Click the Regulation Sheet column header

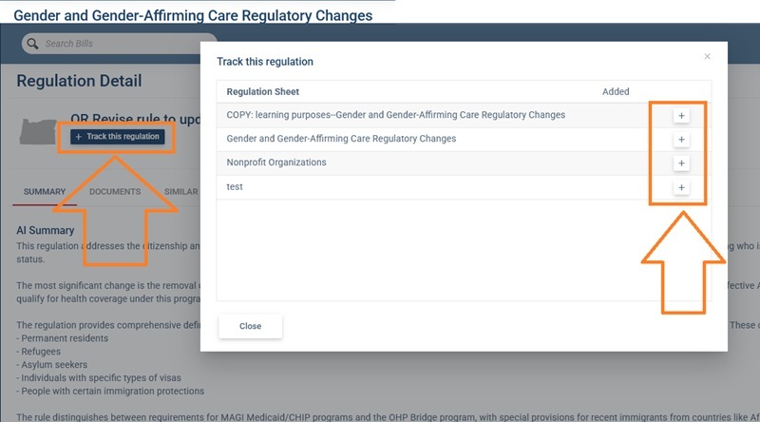click(x=262, y=92)
